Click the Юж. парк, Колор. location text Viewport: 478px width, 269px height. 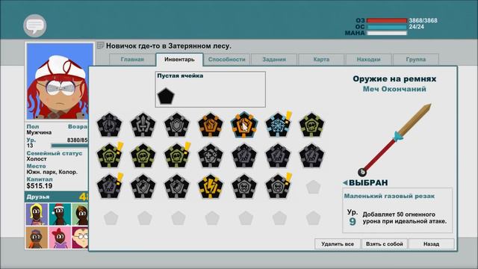tap(52, 172)
